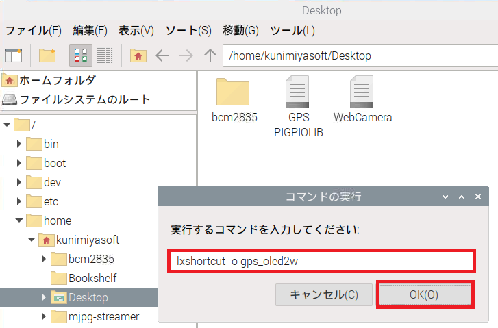498x328 pixels.
Task: Select bcm2835 folder label in tree
Action: [92, 259]
